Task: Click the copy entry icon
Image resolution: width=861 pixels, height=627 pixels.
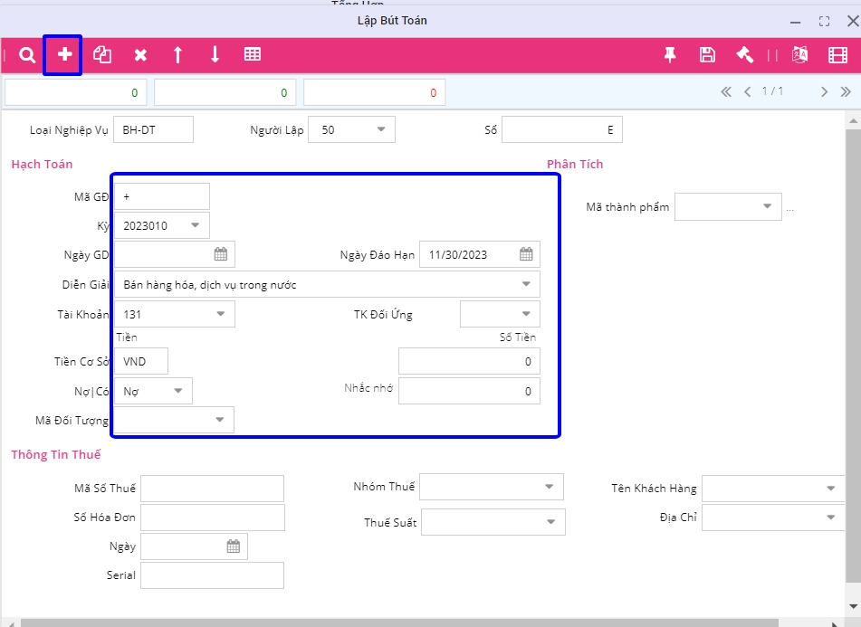Action: (x=102, y=55)
